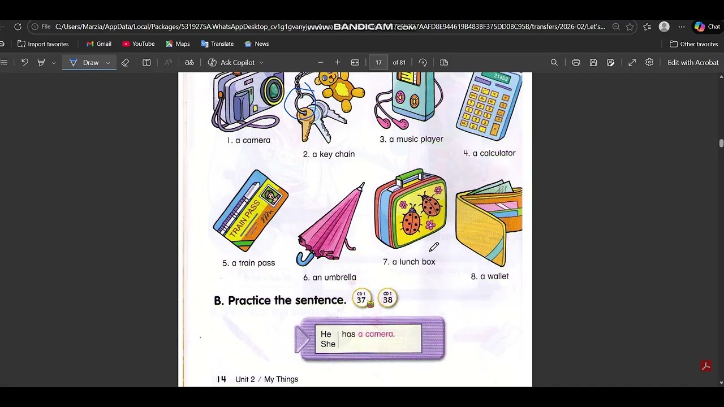Image resolution: width=724 pixels, height=407 pixels.
Task: Click the File site info icon
Action: tap(41, 27)
